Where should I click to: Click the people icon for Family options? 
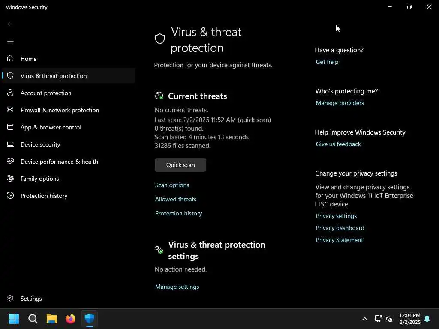10,178
